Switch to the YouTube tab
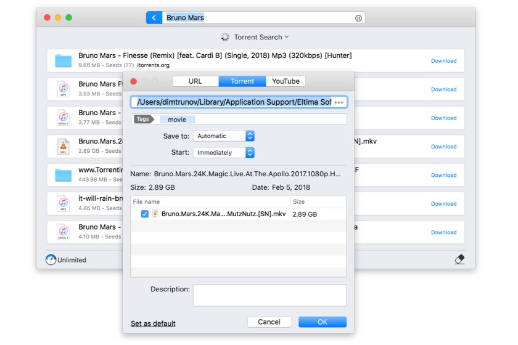 286,81
